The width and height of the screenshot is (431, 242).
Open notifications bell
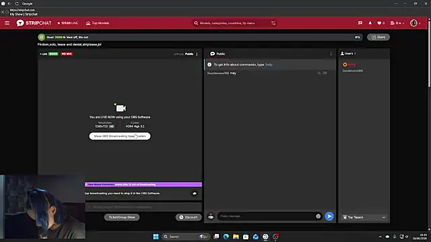[370, 23]
